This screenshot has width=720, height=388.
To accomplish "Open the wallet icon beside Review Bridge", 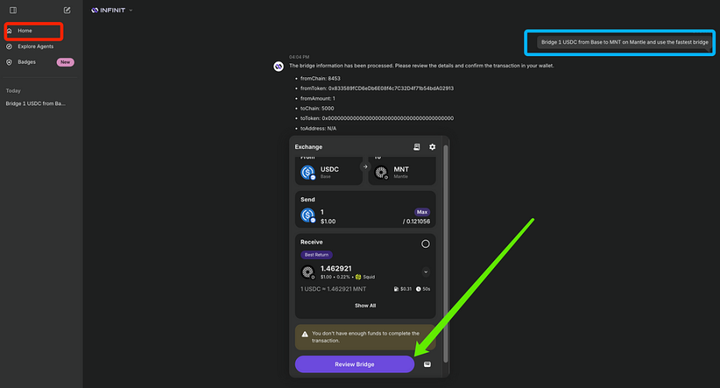I will click(x=427, y=364).
